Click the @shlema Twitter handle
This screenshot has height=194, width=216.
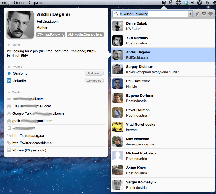tap(20, 73)
